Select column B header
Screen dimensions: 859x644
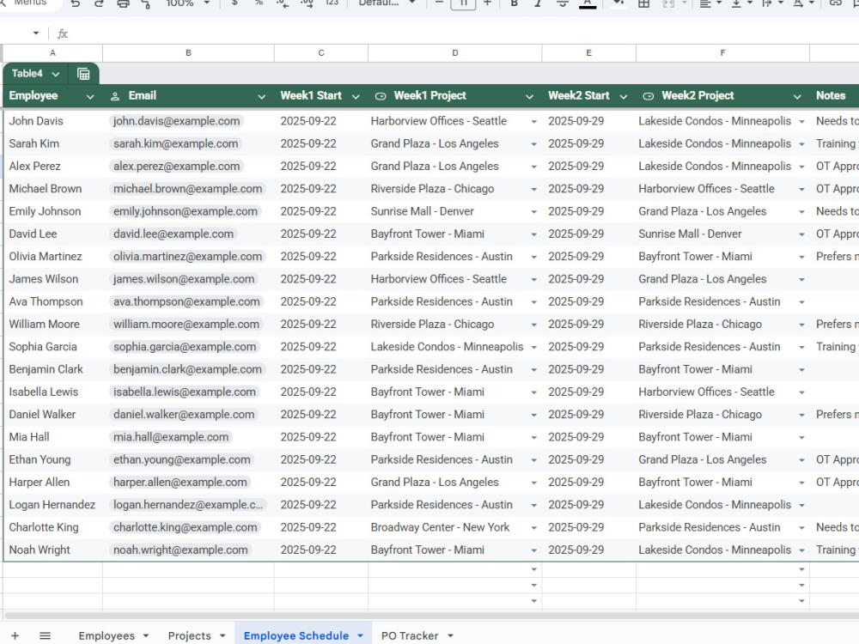188,53
